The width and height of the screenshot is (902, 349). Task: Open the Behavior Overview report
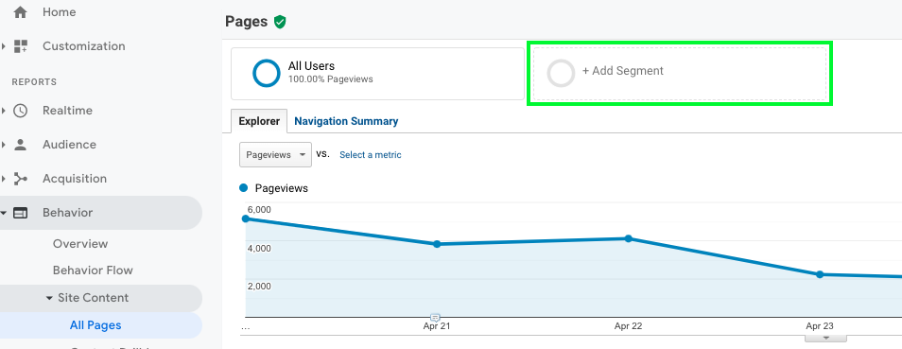(80, 244)
